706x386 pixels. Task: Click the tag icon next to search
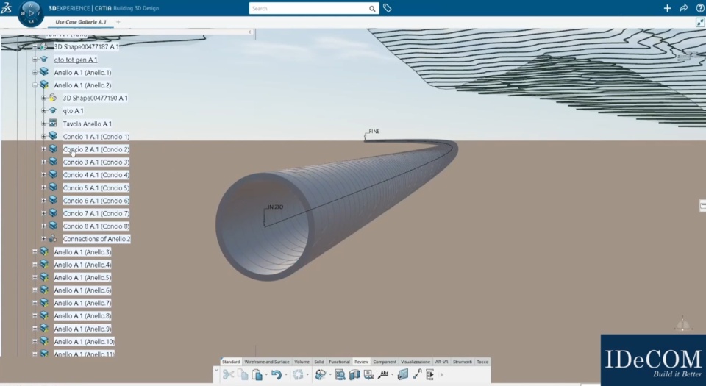point(388,8)
